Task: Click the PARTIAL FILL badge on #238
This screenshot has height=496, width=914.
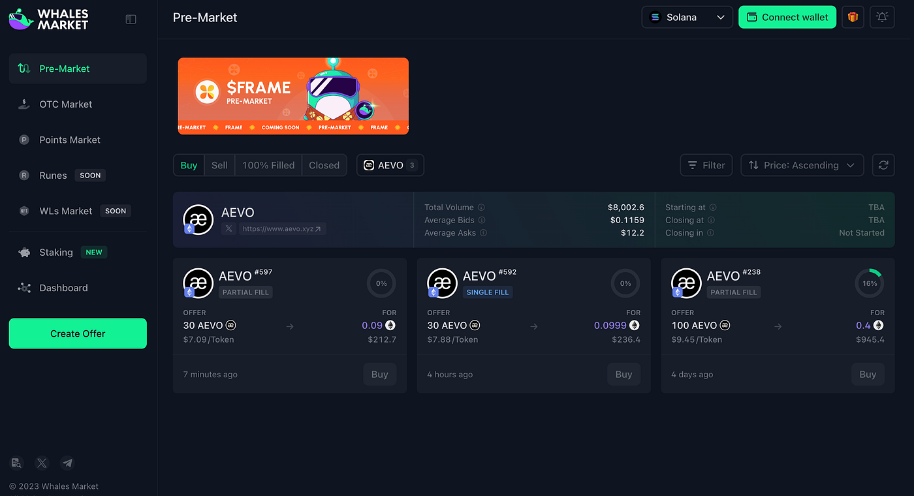Action: (734, 292)
